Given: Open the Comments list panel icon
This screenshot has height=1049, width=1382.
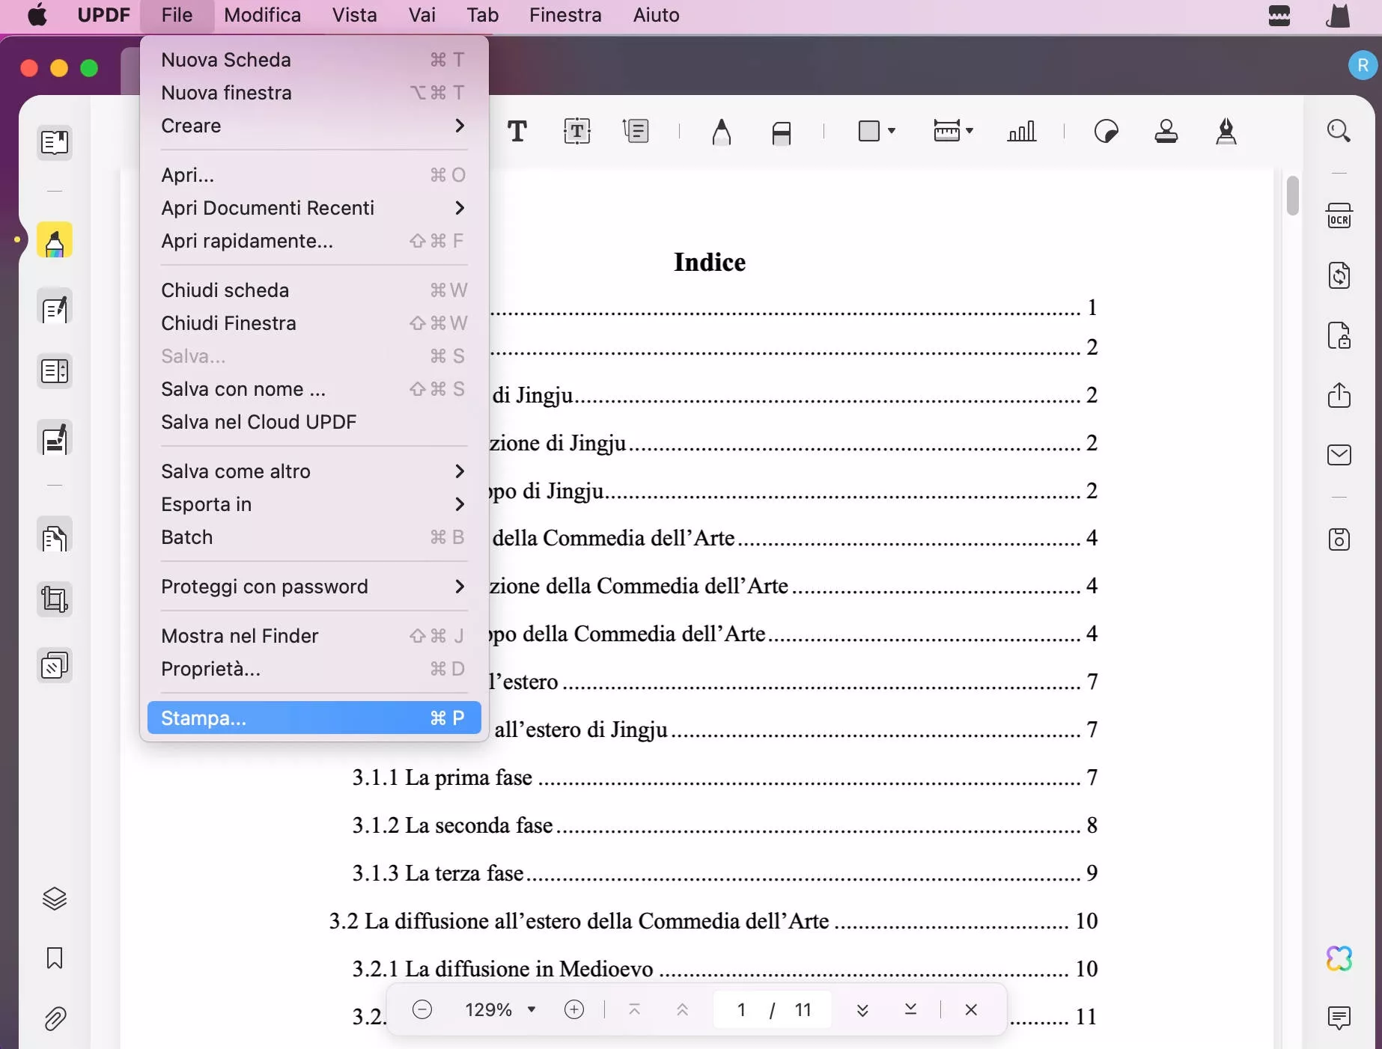Looking at the screenshot, I should [1339, 1018].
